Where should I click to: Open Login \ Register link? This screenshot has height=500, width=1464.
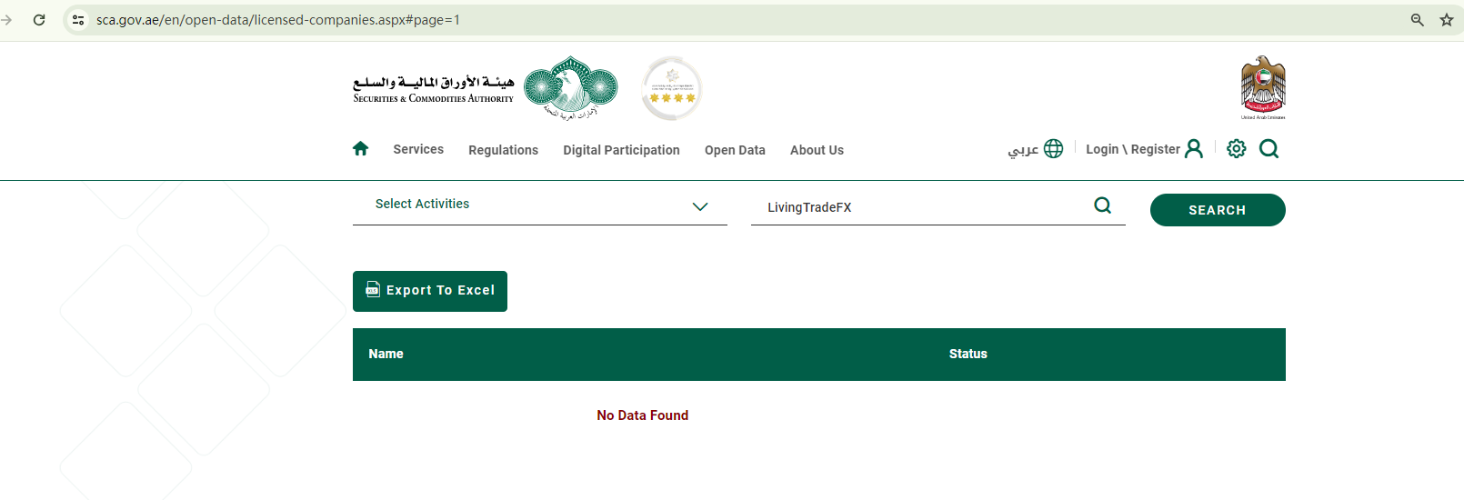(x=1133, y=149)
